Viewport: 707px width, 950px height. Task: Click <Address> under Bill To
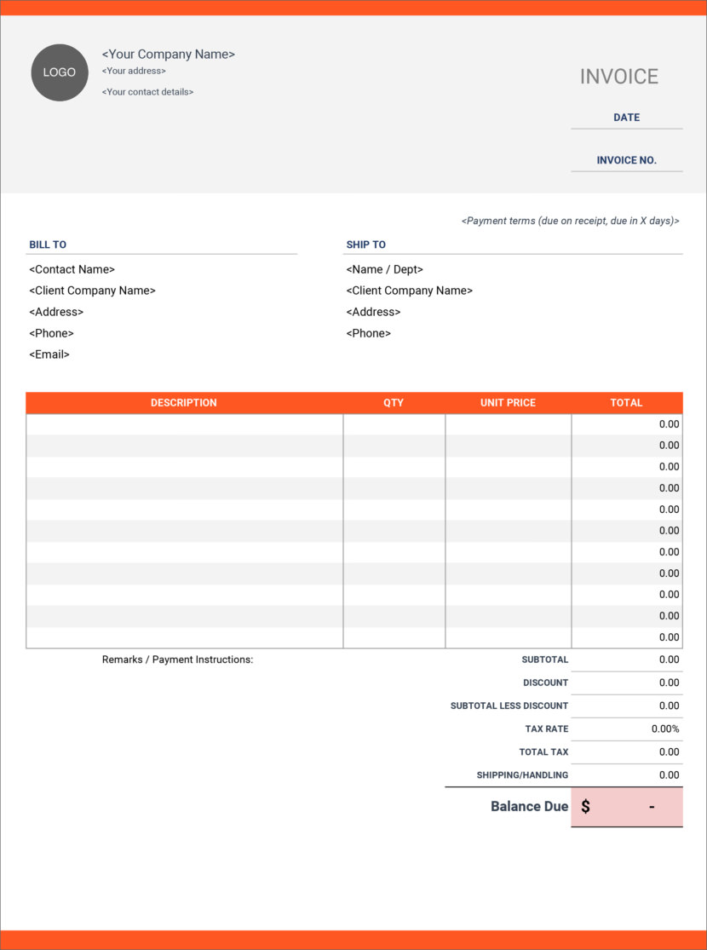click(x=56, y=312)
